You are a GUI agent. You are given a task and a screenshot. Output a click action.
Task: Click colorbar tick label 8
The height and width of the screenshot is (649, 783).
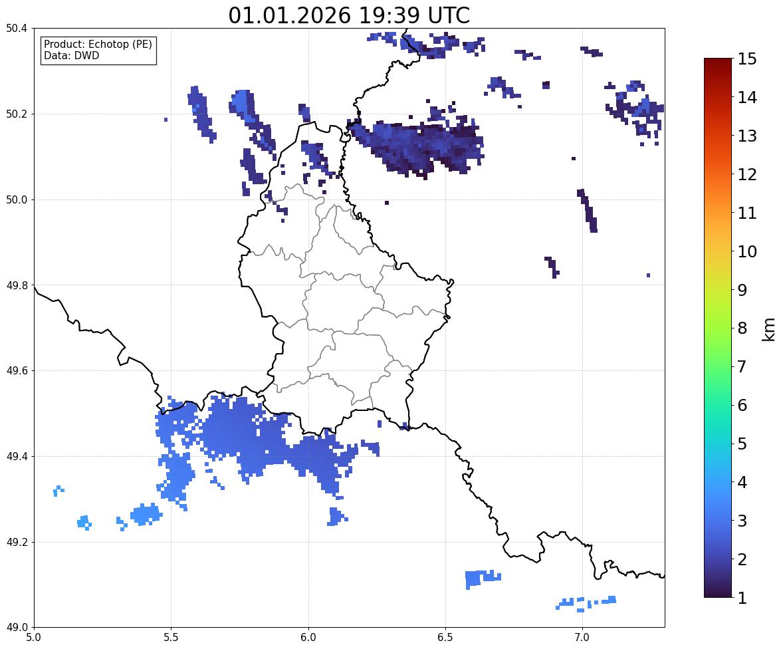coord(742,328)
